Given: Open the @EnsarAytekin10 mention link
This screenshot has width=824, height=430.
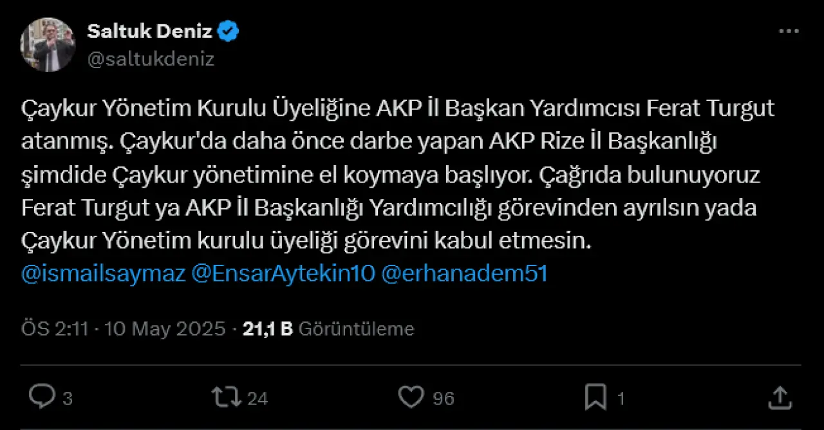Looking at the screenshot, I should coord(283,274).
